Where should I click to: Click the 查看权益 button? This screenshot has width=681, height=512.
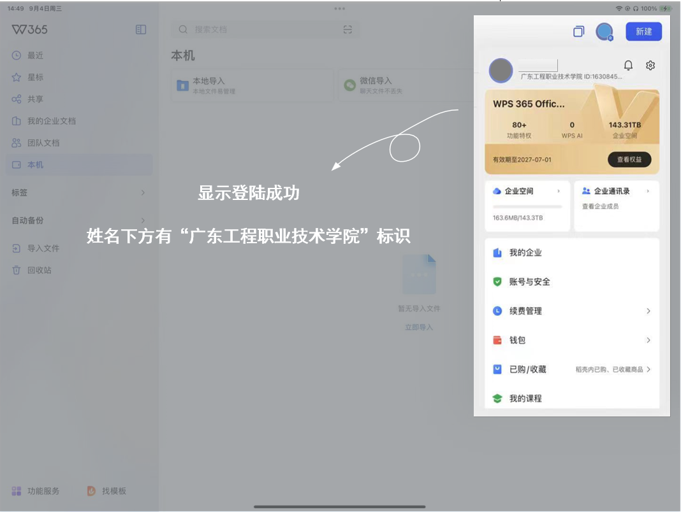(x=629, y=159)
